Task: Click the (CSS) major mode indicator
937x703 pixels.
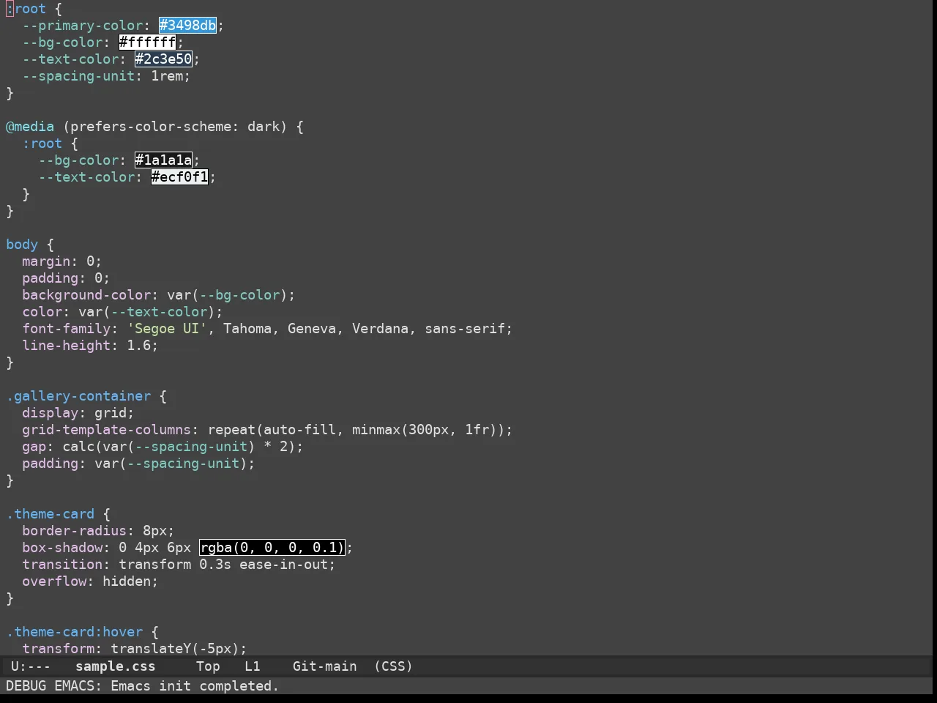Action: point(394,666)
